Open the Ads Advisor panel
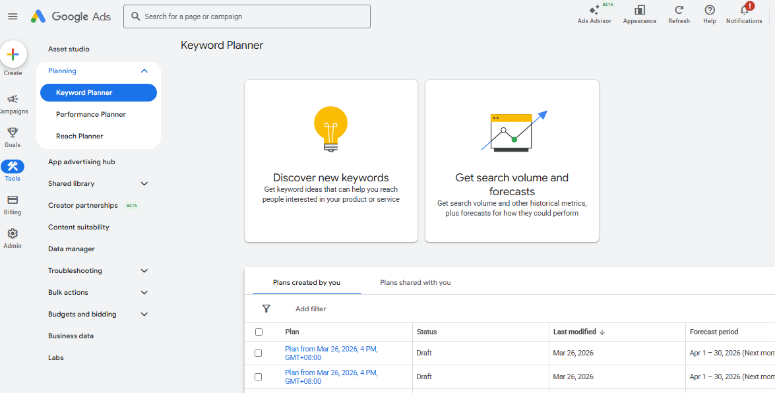Image resolution: width=775 pixels, height=393 pixels. pos(594,13)
